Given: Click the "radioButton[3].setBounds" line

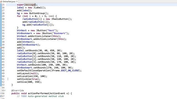Looking at the screenshot, I should 46,62.
